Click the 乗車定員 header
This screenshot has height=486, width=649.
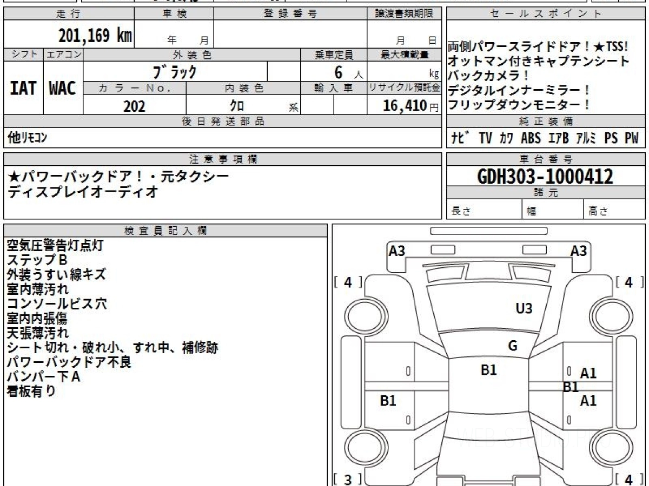click(334, 55)
